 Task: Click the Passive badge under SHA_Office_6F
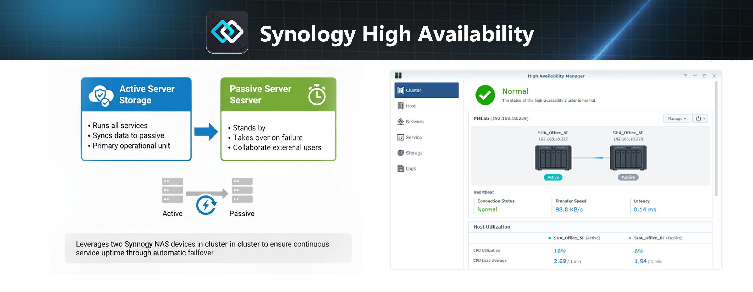pos(628,177)
